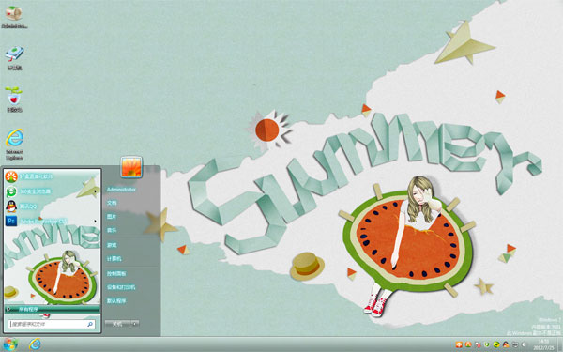Viewport: 563px width, 352px height.
Task: Open Computer (计算机) in Start menu
Action: pos(114,259)
